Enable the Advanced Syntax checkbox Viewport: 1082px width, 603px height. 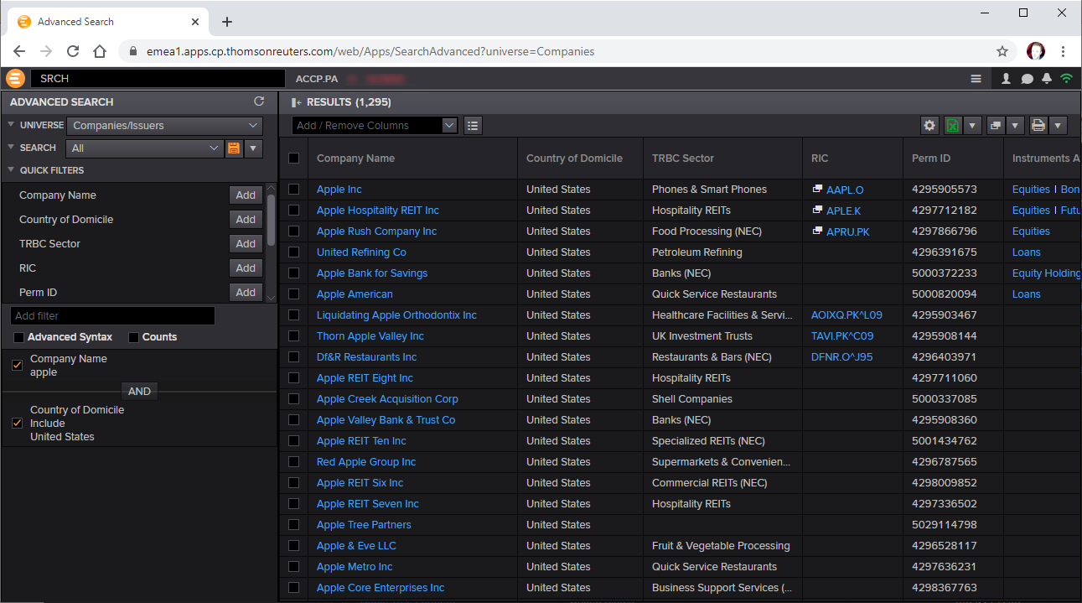click(18, 337)
